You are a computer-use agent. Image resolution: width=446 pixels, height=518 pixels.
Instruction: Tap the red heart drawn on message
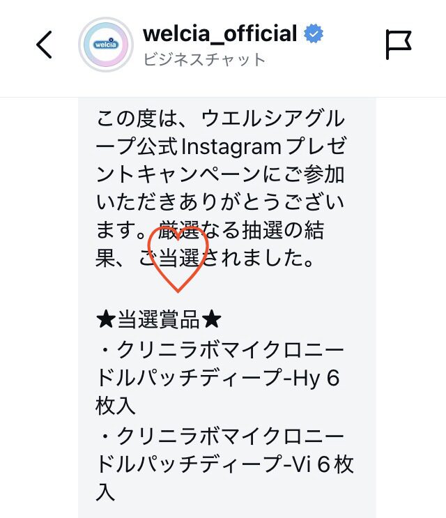click(x=178, y=259)
